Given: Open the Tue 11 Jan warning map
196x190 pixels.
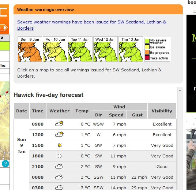Looking at the screenshot, I should [x=80, y=49].
